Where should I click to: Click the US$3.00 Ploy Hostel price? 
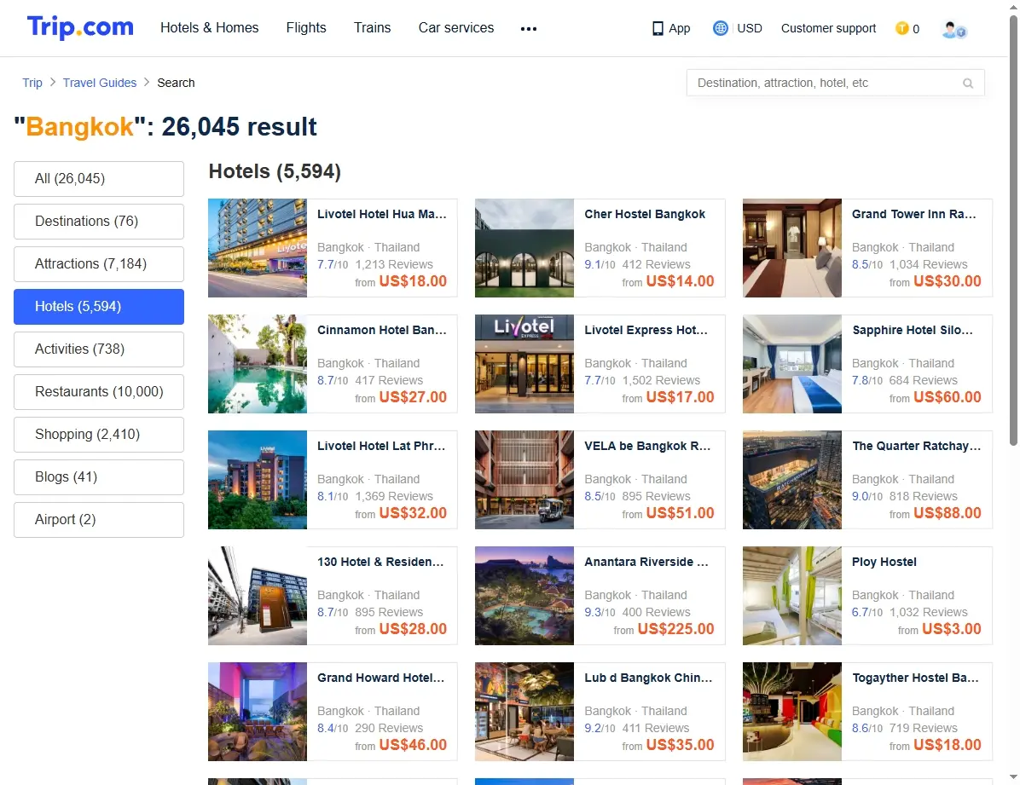[x=952, y=629]
